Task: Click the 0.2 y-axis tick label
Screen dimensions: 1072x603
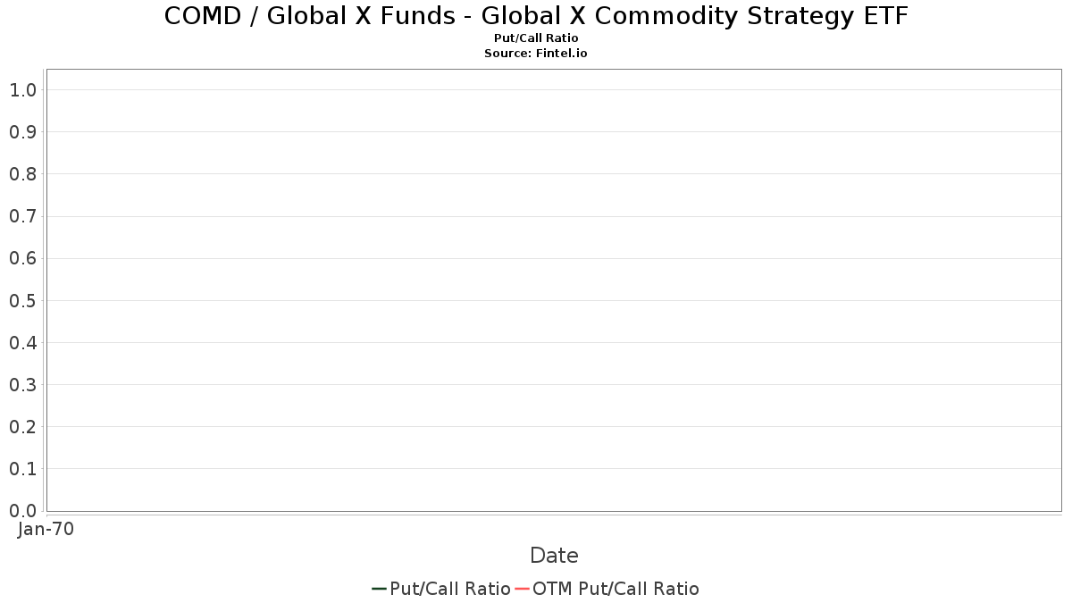Action: tap(22, 426)
